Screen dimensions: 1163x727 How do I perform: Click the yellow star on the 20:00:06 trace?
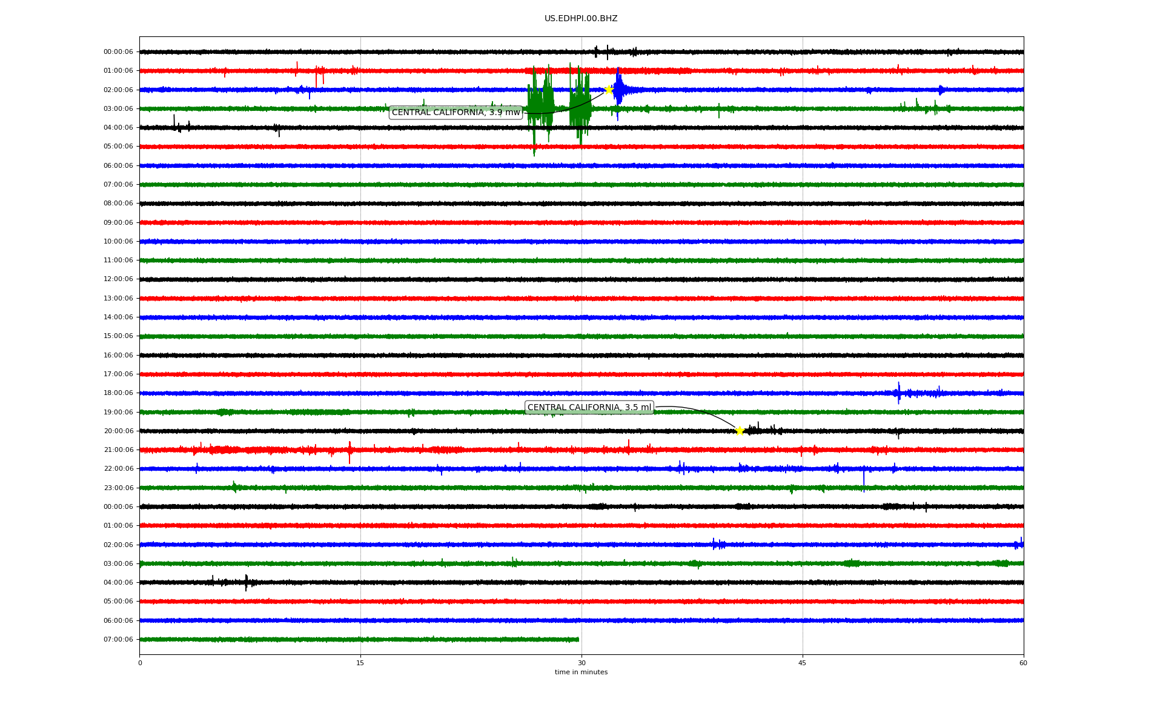tap(740, 431)
